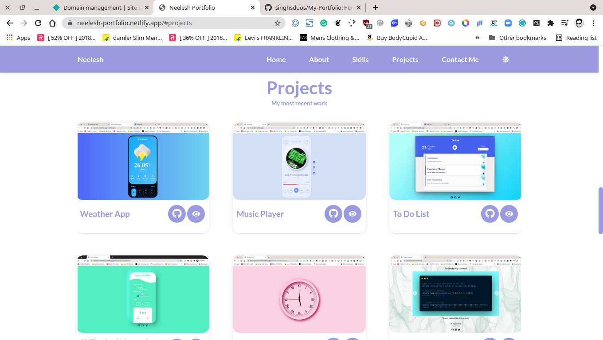Image resolution: width=603 pixels, height=340 pixels.
Task: Open To Do List GitHub repository icon
Action: point(490,214)
